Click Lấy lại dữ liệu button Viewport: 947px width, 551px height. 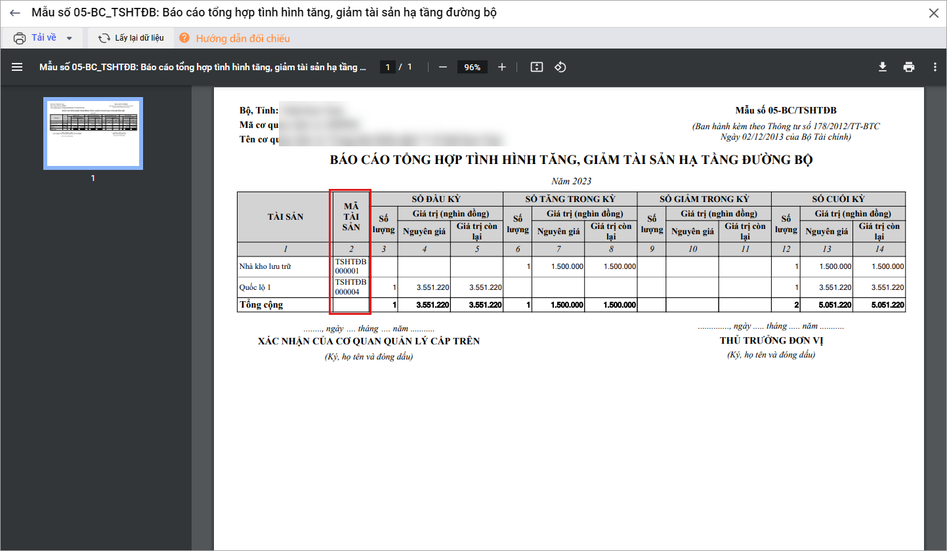click(131, 38)
